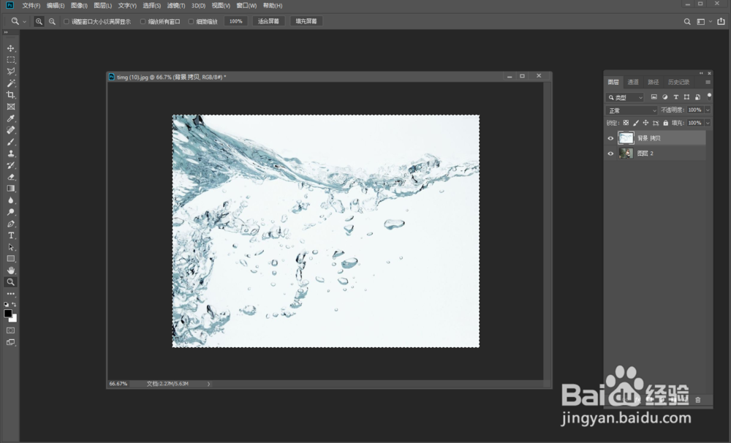Click the '100%' zoom button
This screenshot has height=443, width=731.
(236, 21)
